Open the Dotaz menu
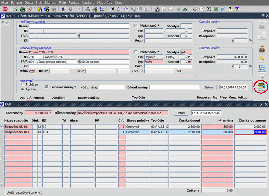This screenshot has width=269, height=196. [x=29, y=3]
